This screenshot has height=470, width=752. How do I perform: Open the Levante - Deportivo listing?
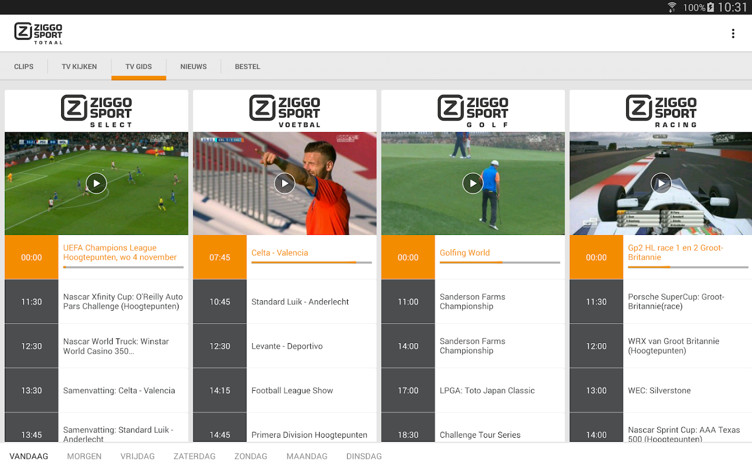(285, 346)
